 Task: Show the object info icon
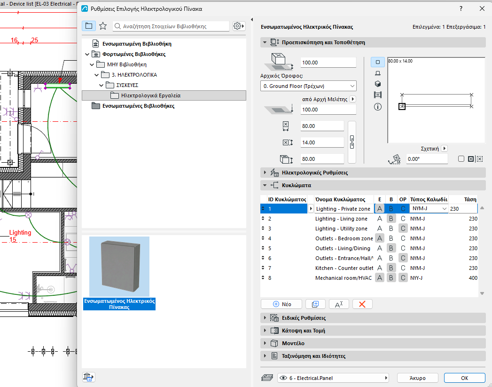378,107
